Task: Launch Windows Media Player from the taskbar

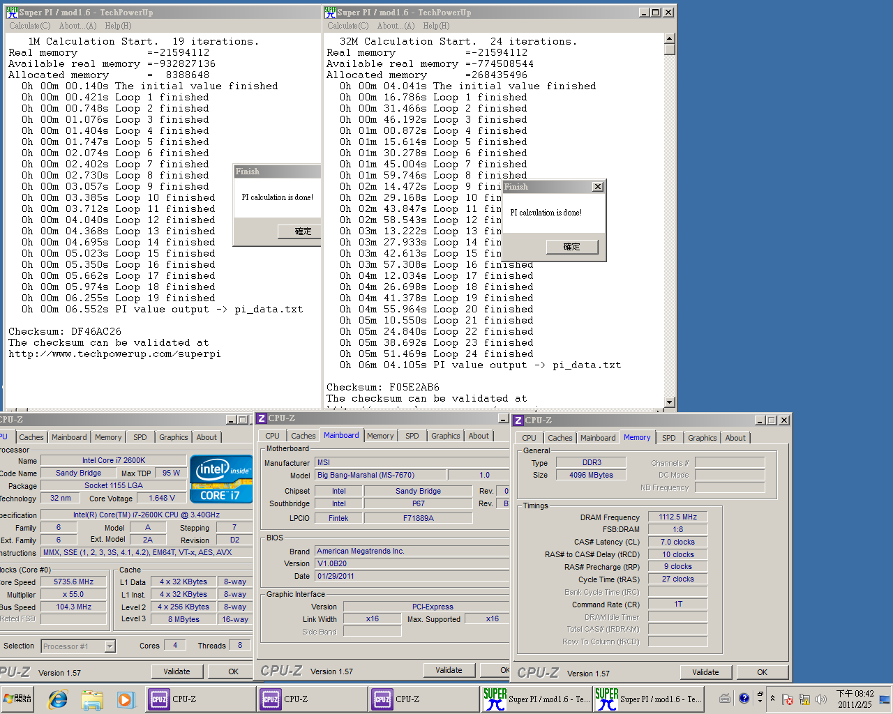Action: (x=125, y=699)
